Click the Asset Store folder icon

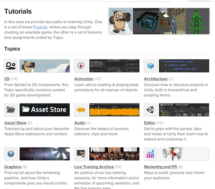click(11, 110)
